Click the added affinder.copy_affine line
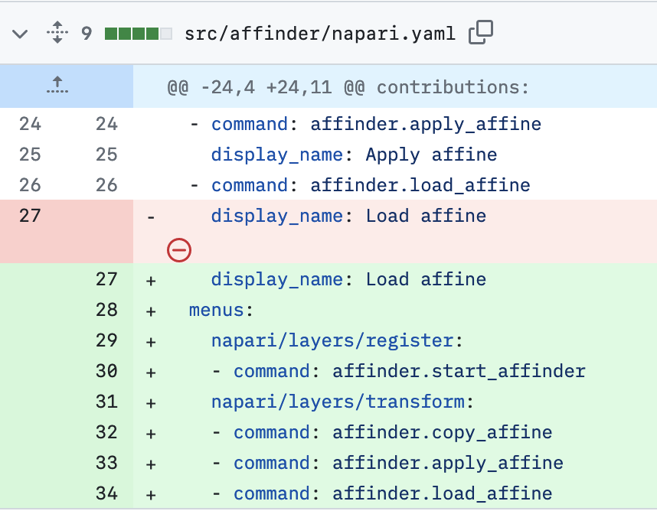This screenshot has width=657, height=511. point(392,432)
